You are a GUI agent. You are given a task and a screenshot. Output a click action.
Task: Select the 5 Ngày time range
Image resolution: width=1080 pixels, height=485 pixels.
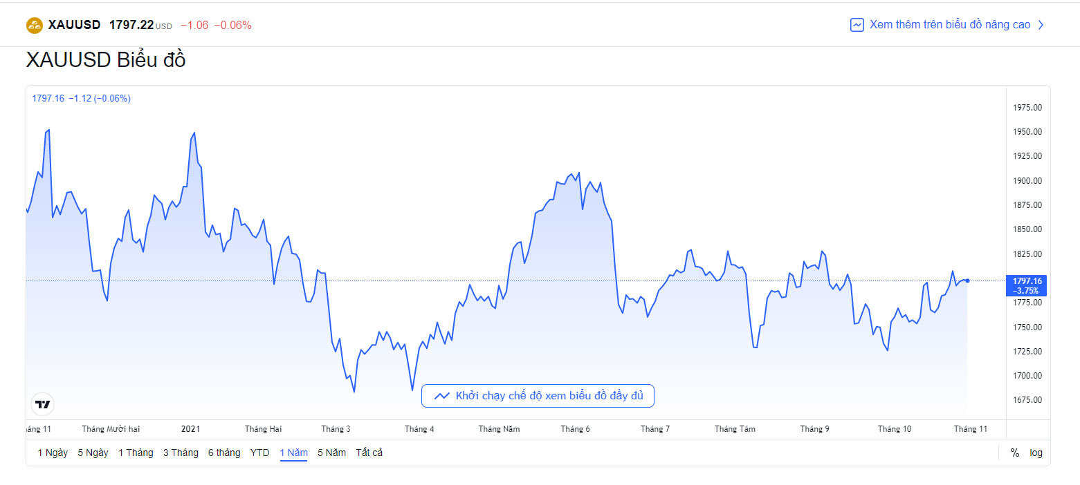pyautogui.click(x=93, y=453)
